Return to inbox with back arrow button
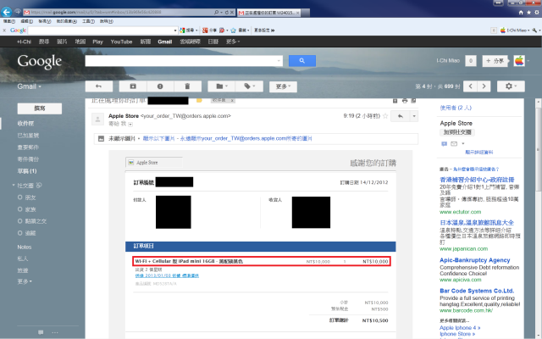Image resolution: width=542 pixels, height=339 pixels. point(99,86)
